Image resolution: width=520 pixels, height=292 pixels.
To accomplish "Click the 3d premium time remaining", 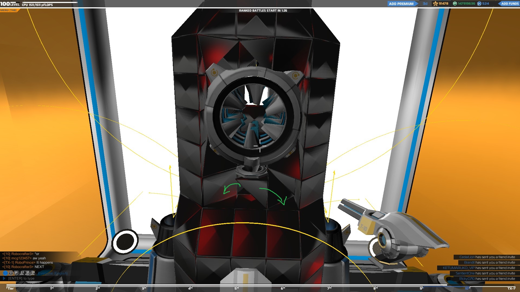I will click(x=425, y=4).
